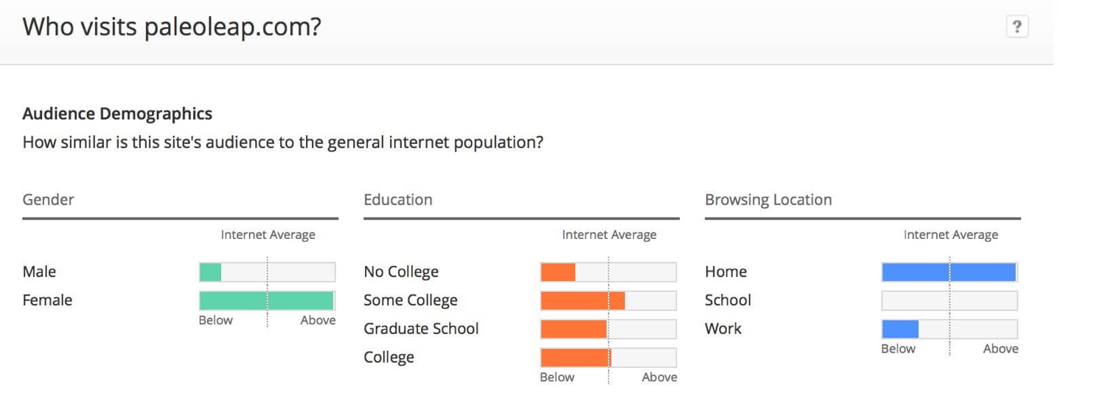
Task: Click the "Who visits paleoleap.com?" title
Action: (x=172, y=27)
